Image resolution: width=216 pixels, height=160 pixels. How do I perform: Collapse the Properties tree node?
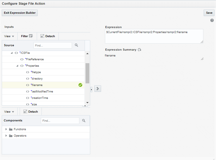[17, 66]
